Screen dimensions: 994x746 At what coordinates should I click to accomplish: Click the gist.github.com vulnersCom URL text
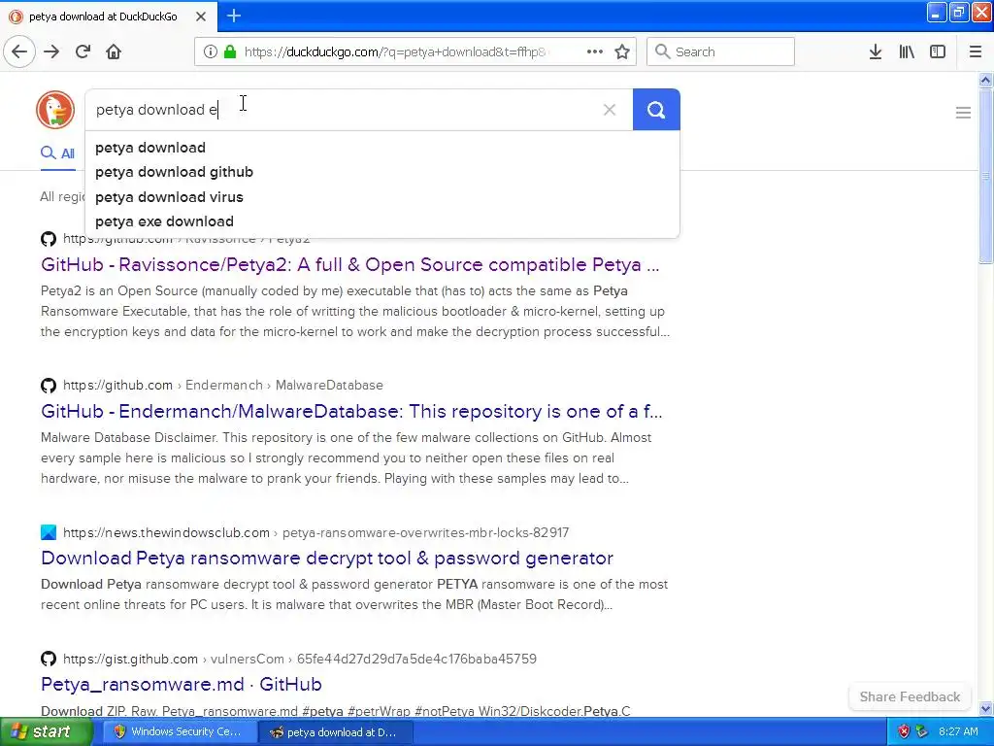[300, 659]
